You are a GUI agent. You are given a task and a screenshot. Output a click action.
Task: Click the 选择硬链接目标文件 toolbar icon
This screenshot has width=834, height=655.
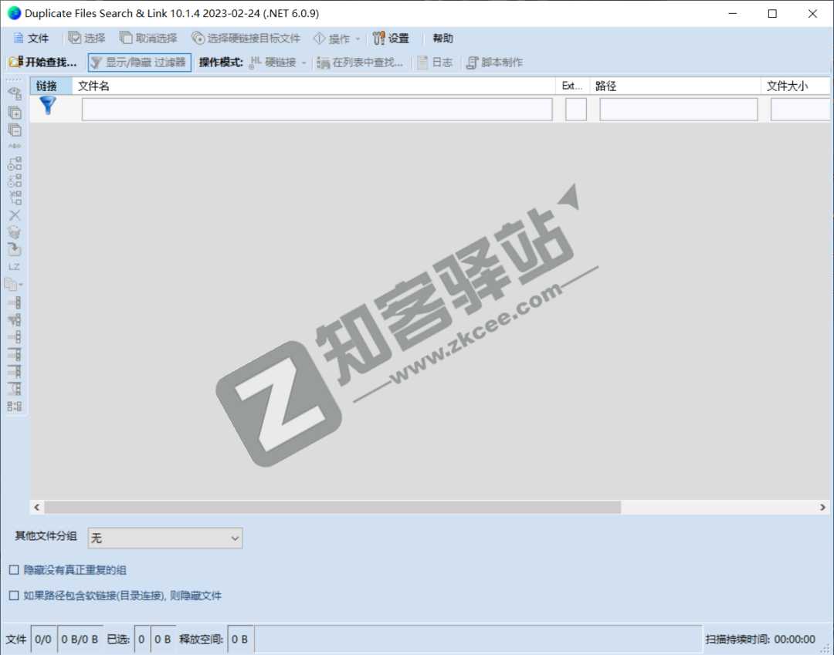point(199,38)
